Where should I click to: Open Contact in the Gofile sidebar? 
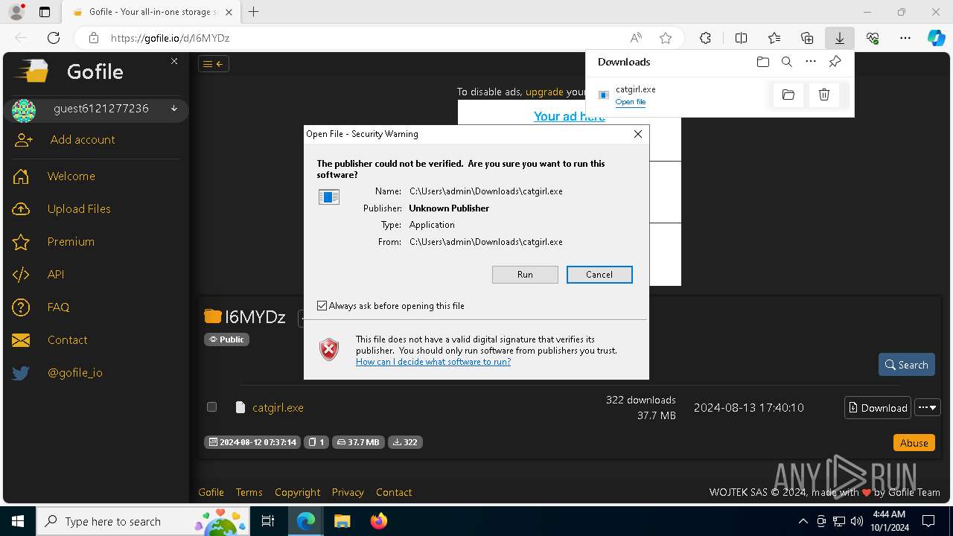click(x=67, y=340)
